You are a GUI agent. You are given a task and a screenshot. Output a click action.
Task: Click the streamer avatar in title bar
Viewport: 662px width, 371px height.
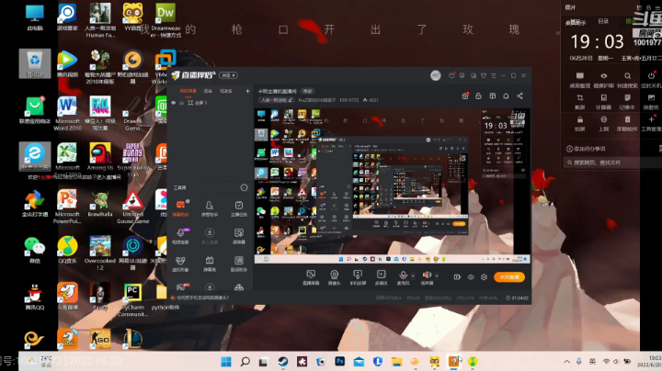[x=436, y=75]
